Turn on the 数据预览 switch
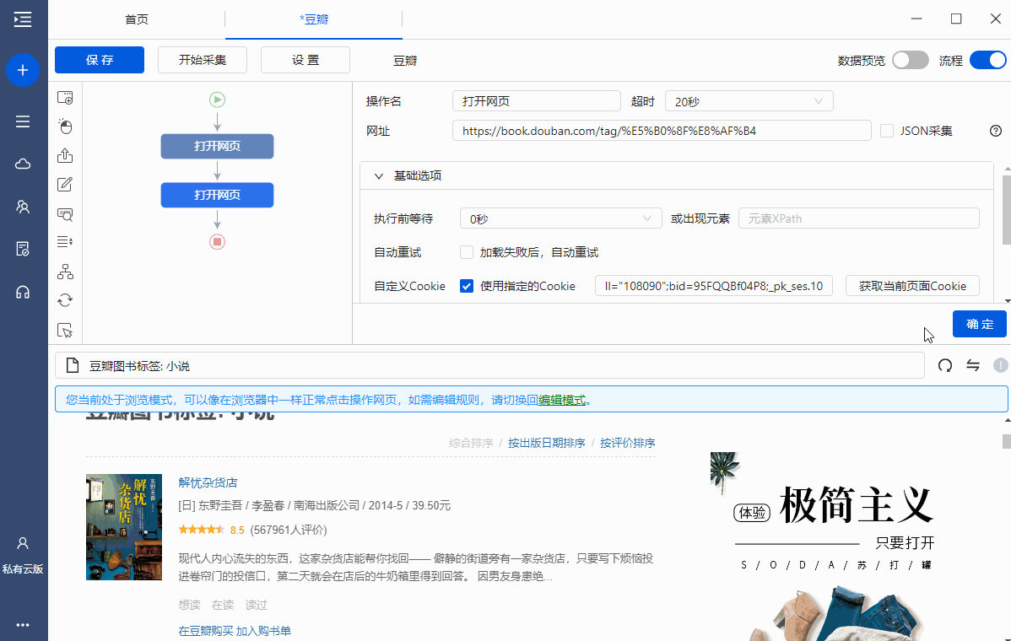The height and width of the screenshot is (641, 1011). pos(911,61)
